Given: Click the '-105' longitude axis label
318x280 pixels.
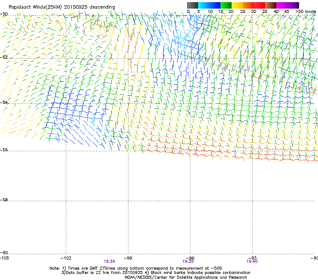Looking at the screenshot, I should pyautogui.click(x=4, y=258).
